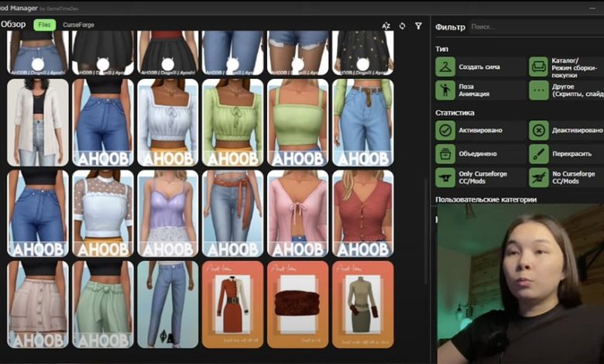Click the refresh arrows icon
Viewport: 604px width, 364px height.
pyautogui.click(x=403, y=26)
